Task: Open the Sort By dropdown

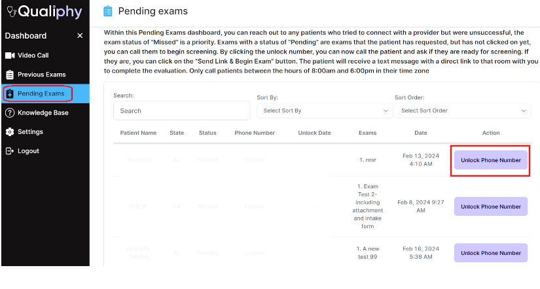Action: [325, 110]
